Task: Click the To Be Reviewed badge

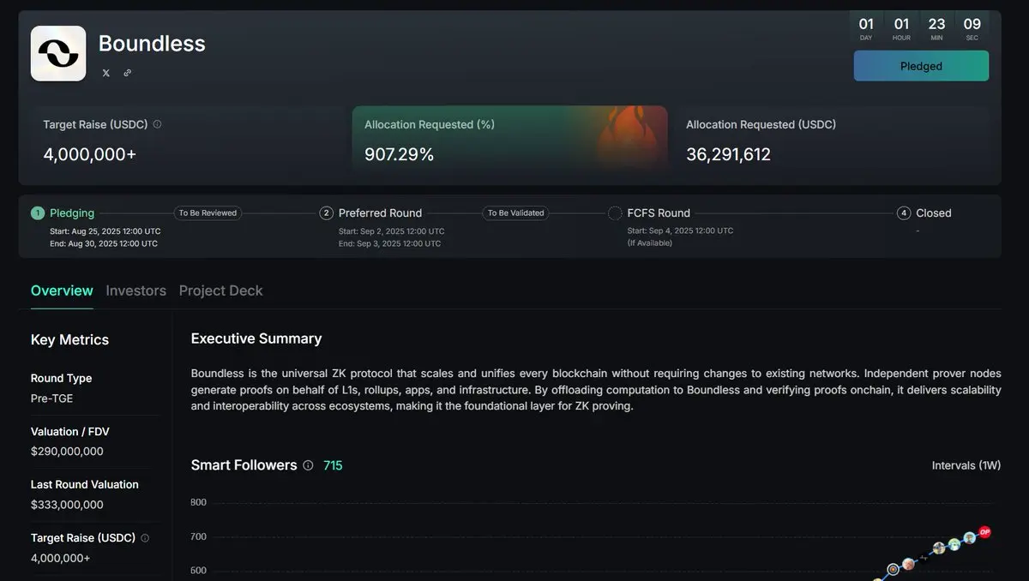Action: coord(208,213)
